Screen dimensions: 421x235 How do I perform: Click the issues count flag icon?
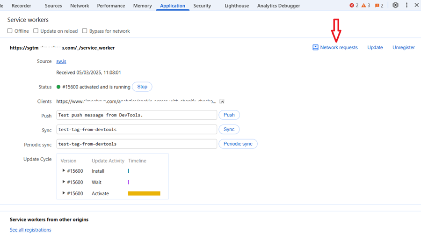pyautogui.click(x=377, y=5)
